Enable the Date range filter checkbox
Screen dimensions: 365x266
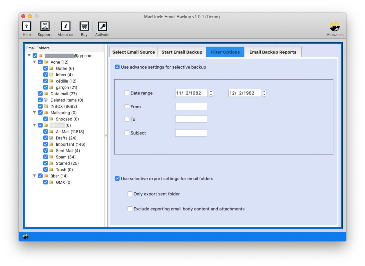tap(127, 93)
